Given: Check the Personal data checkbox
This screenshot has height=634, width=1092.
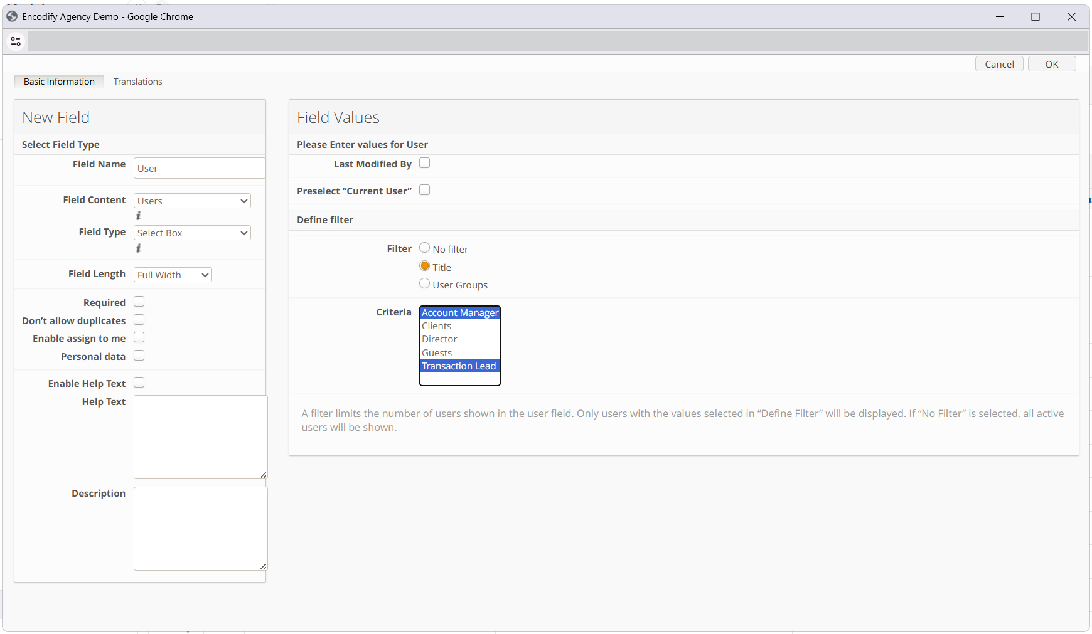Looking at the screenshot, I should (x=139, y=356).
